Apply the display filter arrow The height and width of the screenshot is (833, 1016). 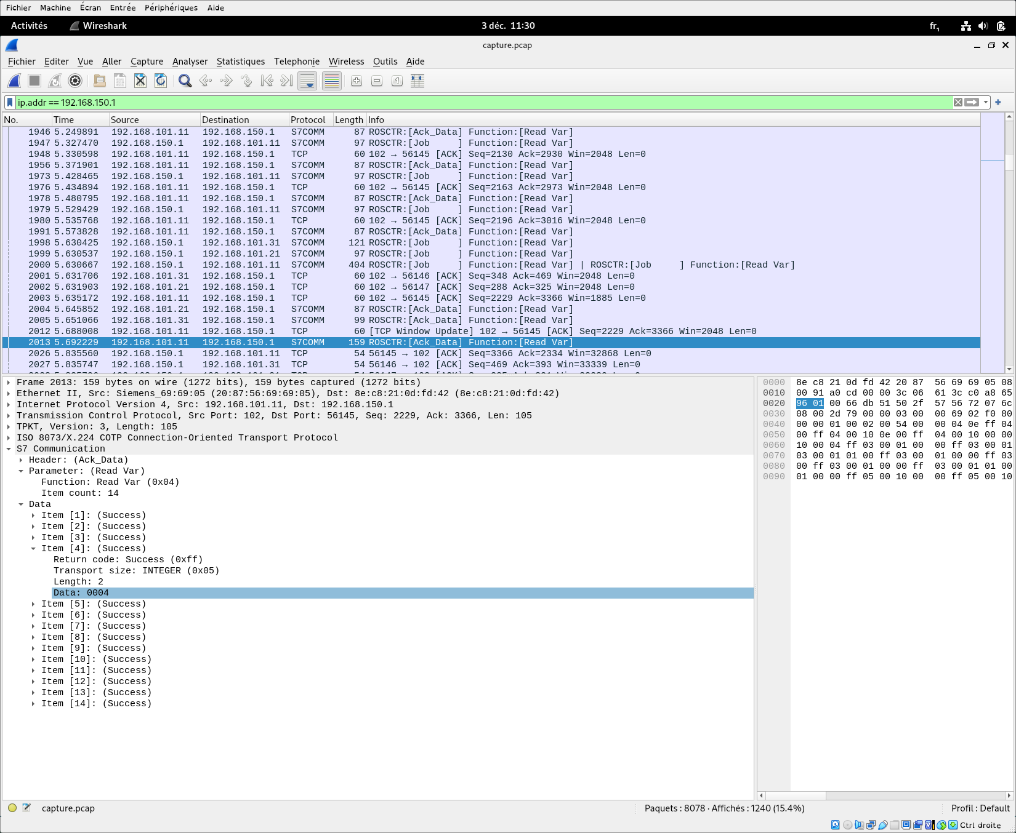click(972, 102)
